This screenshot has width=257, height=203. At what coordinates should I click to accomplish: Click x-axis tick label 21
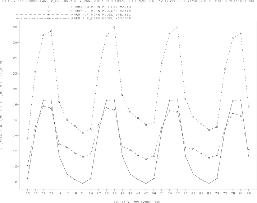click(83, 193)
